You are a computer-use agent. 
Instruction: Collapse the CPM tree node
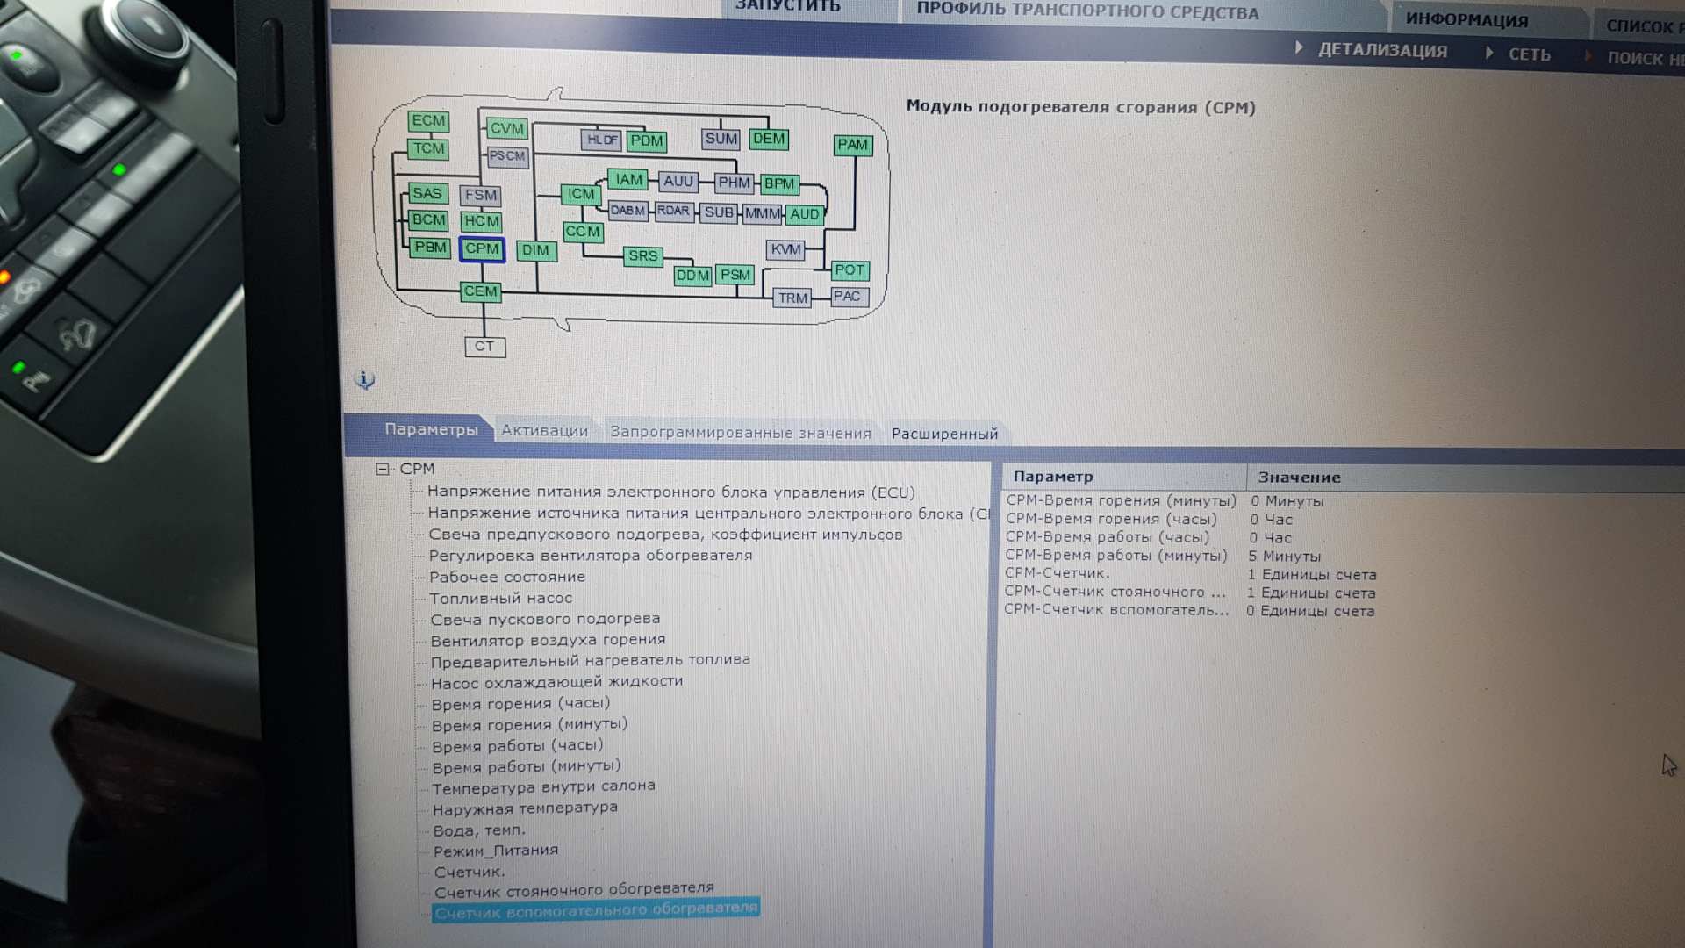click(383, 470)
